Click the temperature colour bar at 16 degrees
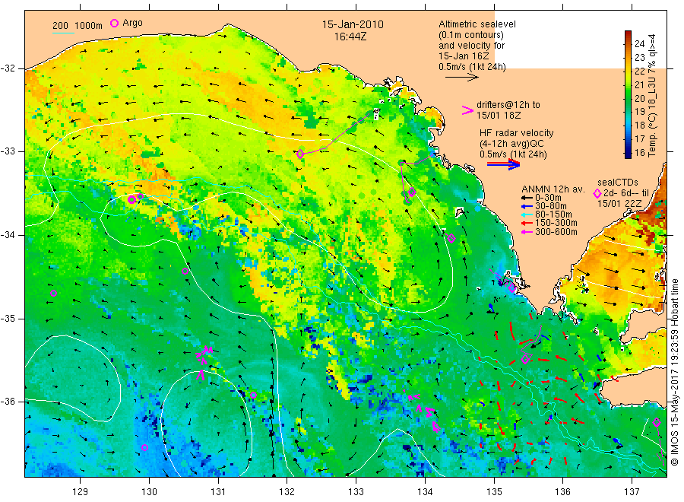 pyautogui.click(x=629, y=153)
